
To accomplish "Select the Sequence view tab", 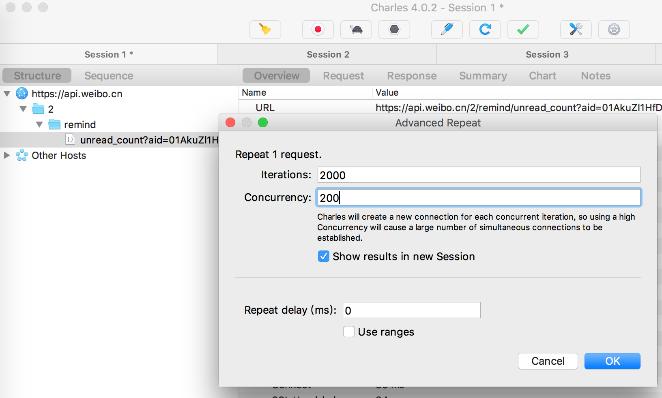I will click(x=109, y=76).
